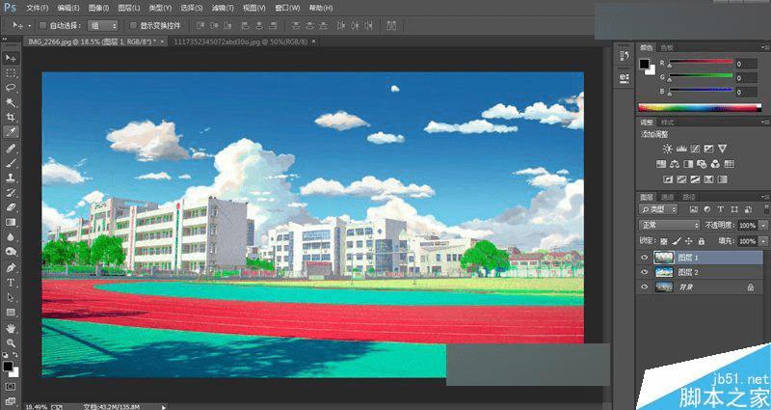Image resolution: width=771 pixels, height=410 pixels.
Task: Select the Clone Stamp tool
Action: (11, 178)
